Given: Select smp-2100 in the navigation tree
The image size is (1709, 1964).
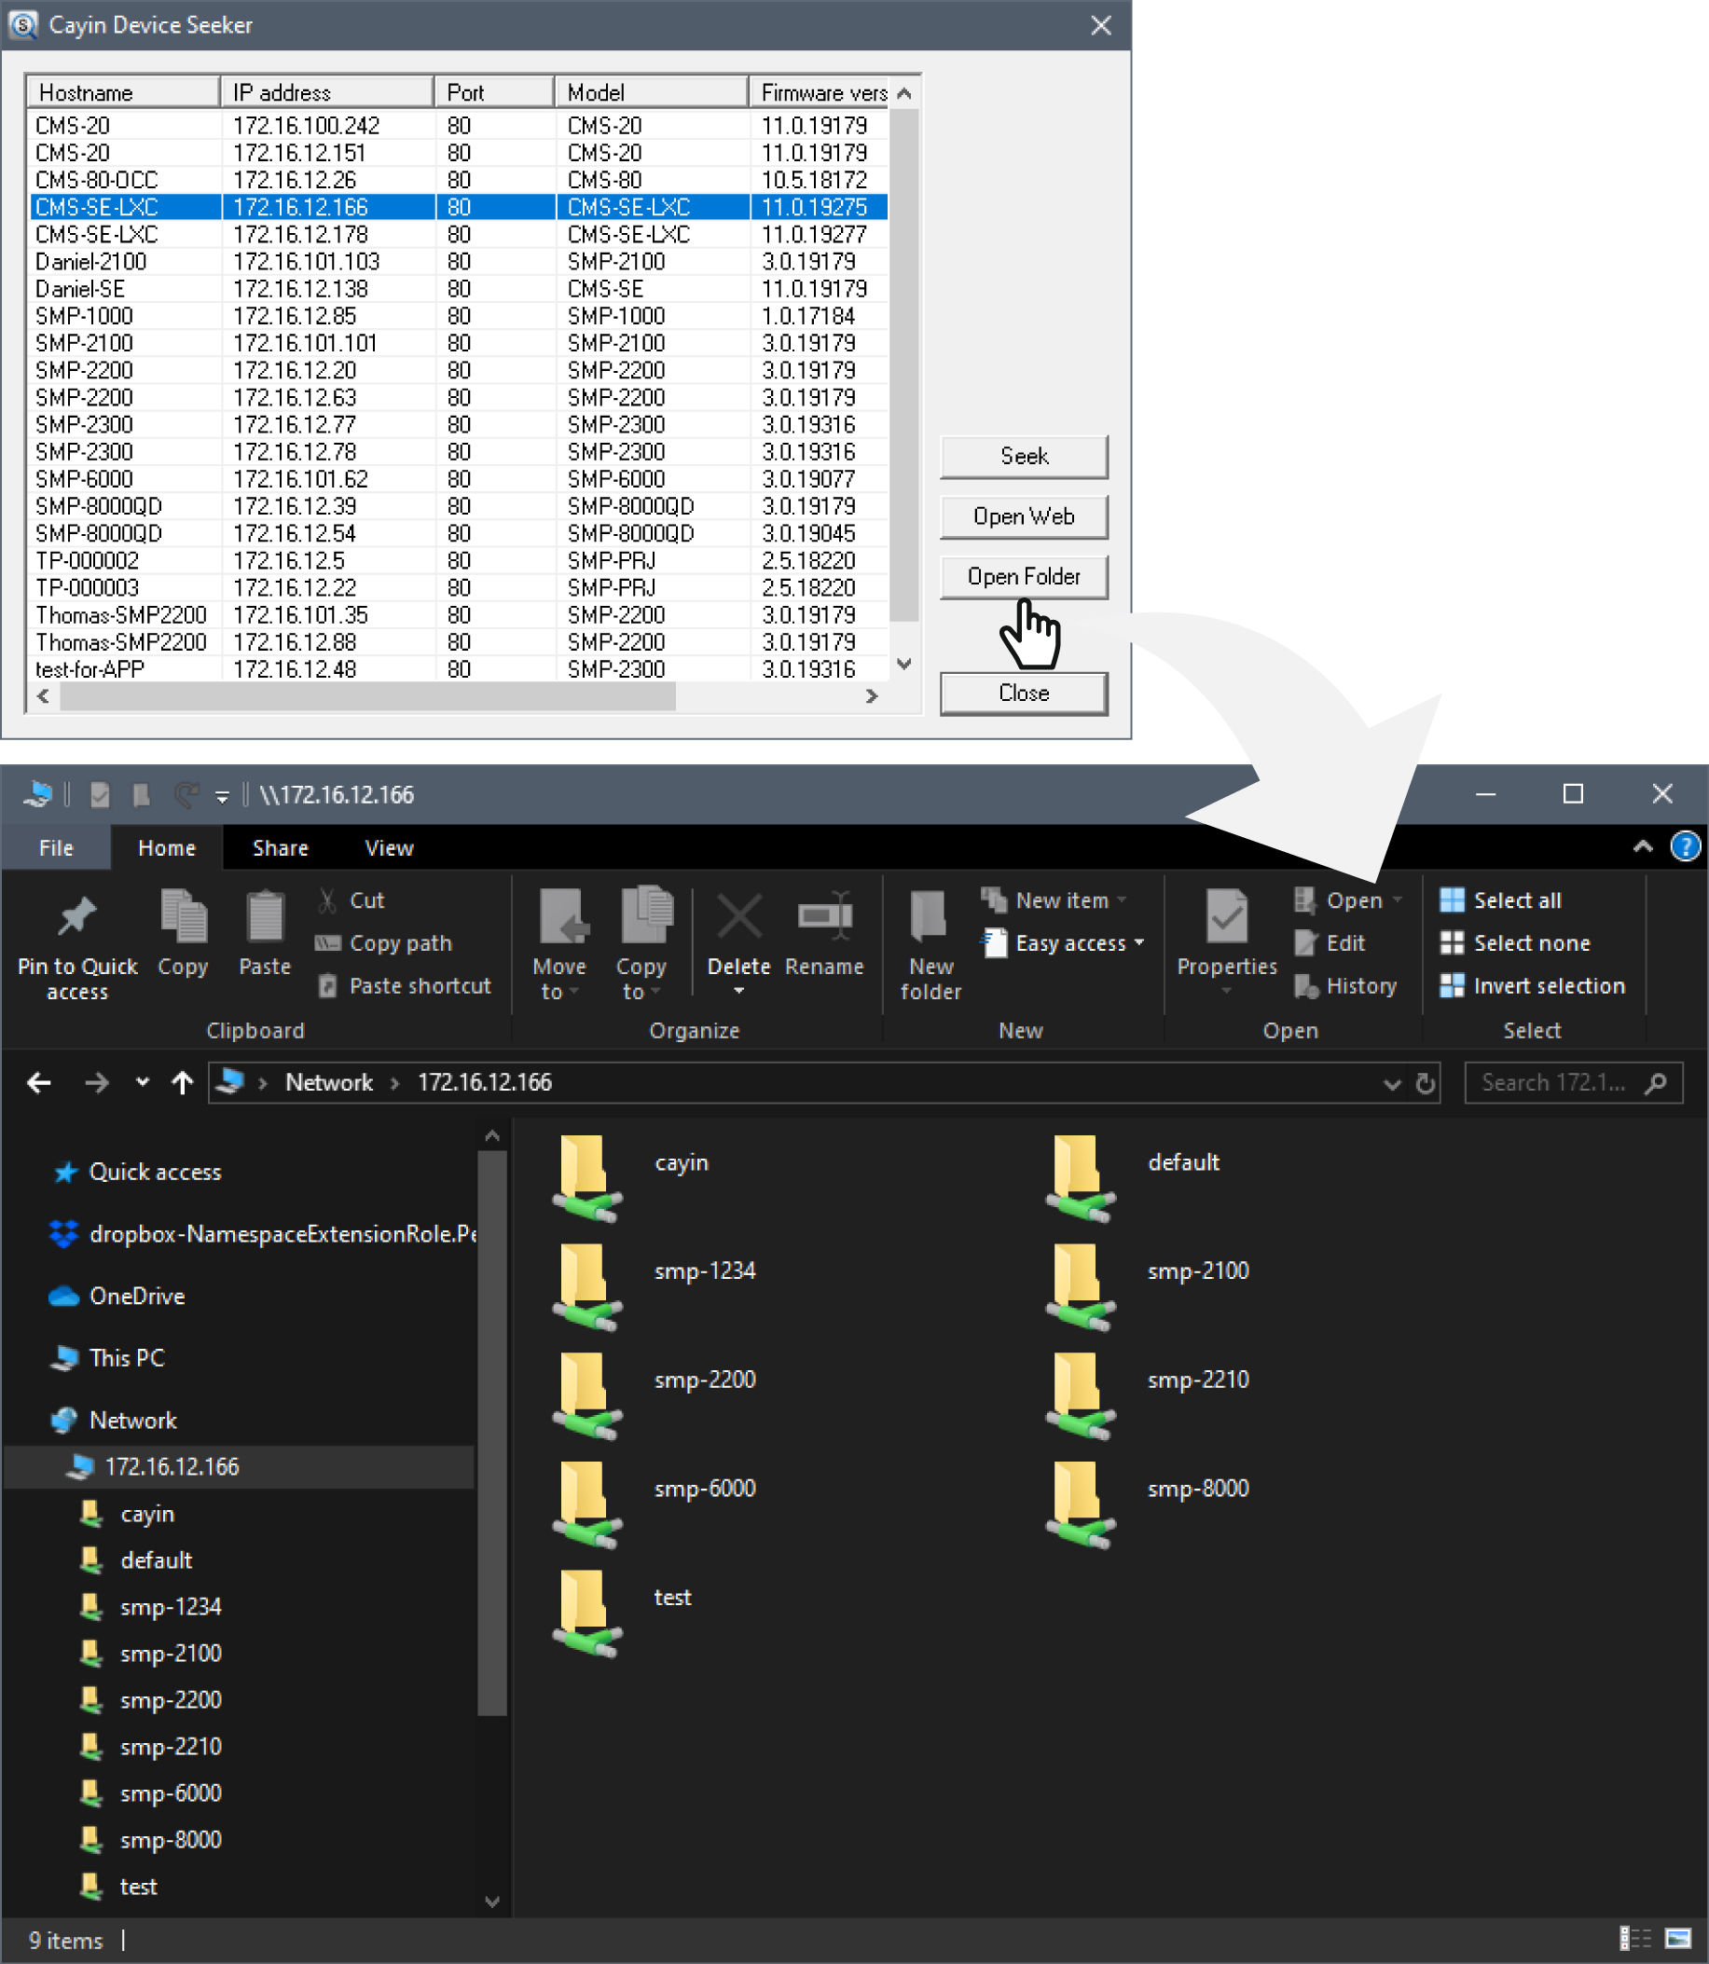Looking at the screenshot, I should (171, 1654).
